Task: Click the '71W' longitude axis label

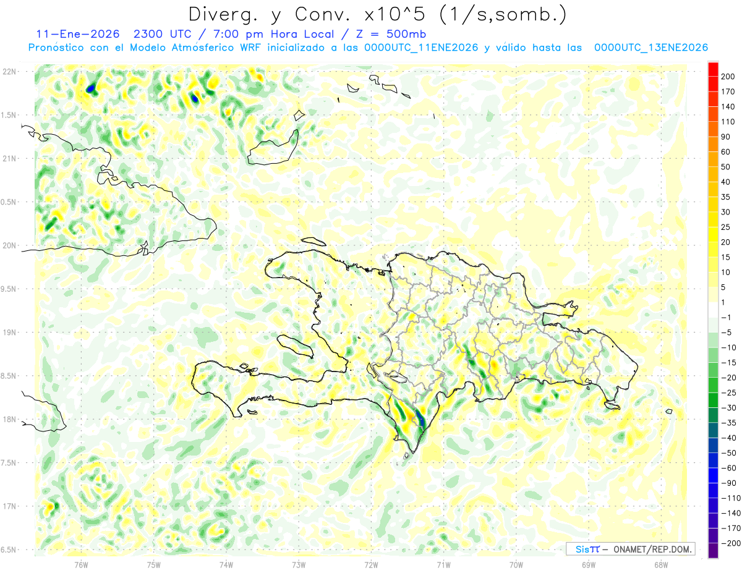Action: (x=443, y=564)
